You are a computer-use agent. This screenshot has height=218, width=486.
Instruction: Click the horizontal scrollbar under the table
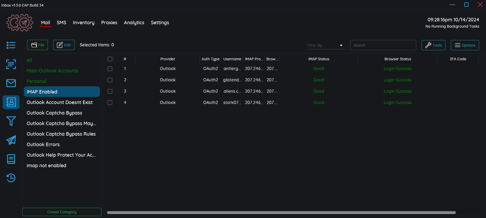281,212
